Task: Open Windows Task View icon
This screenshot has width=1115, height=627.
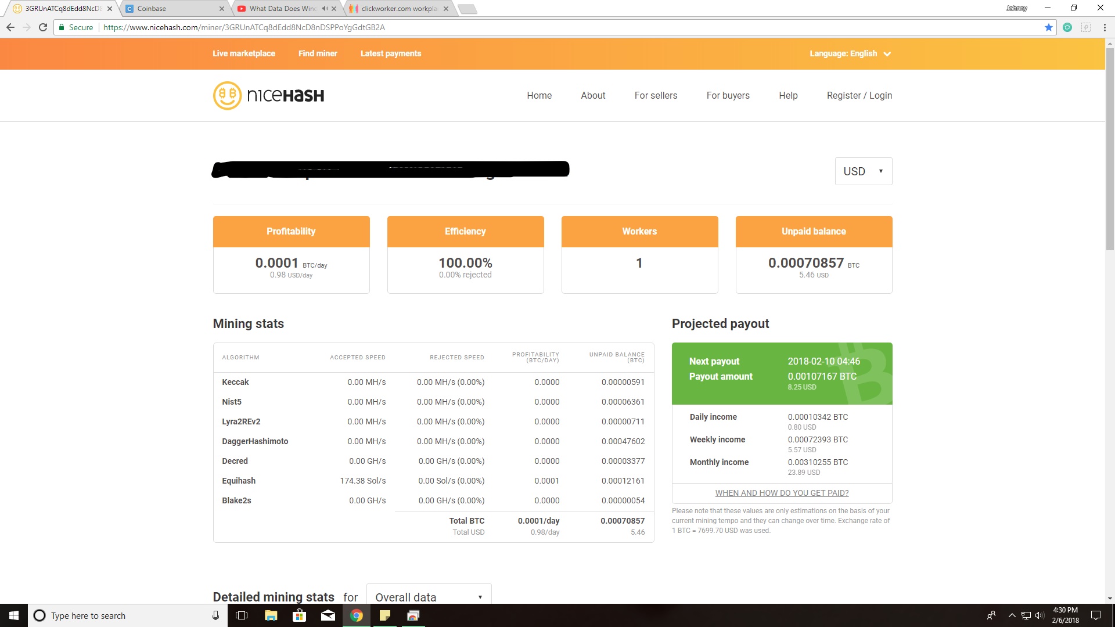Action: click(242, 615)
